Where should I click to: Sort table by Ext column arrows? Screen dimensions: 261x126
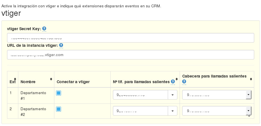(x=15, y=79)
